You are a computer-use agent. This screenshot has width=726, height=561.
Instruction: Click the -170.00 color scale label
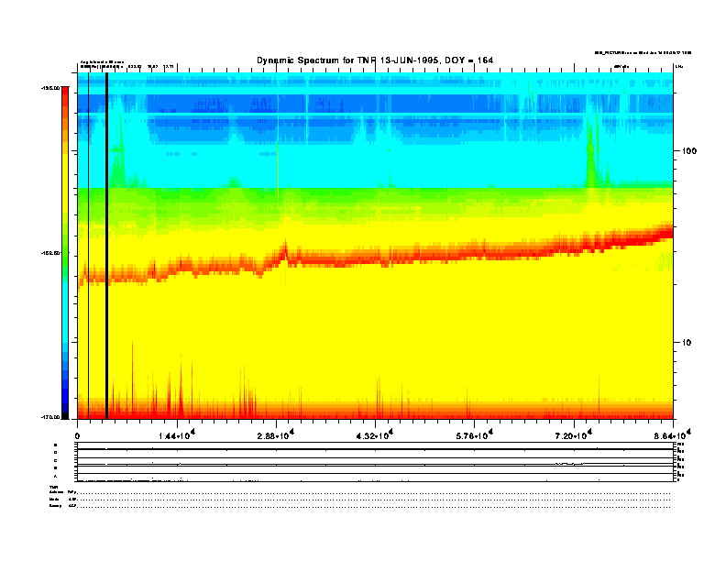click(x=49, y=417)
